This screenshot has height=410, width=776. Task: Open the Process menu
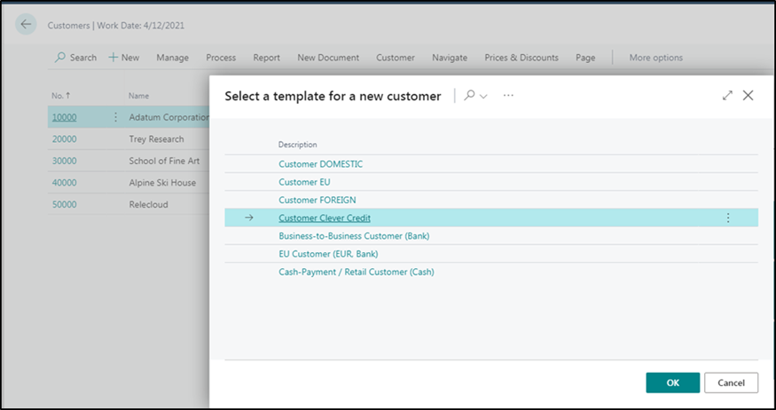point(221,58)
